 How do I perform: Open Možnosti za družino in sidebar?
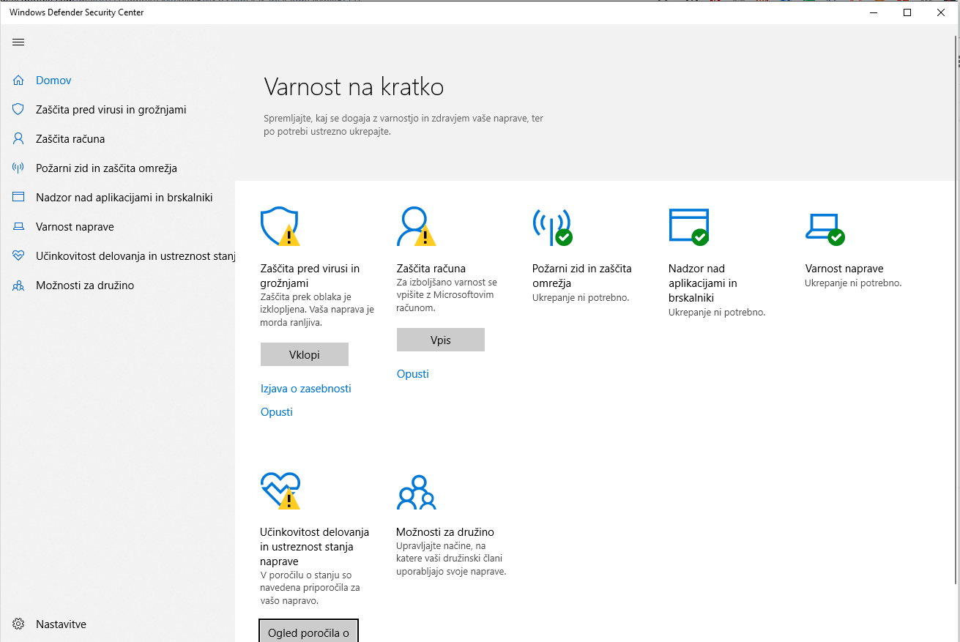85,285
